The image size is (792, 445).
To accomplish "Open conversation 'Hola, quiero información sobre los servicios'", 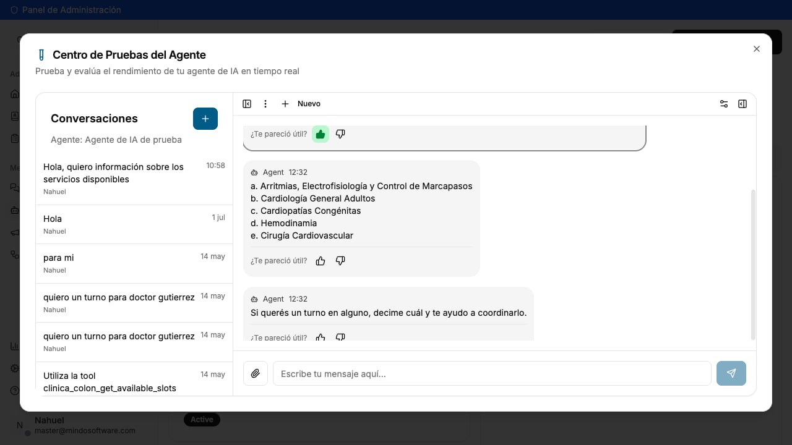I will click(134, 179).
